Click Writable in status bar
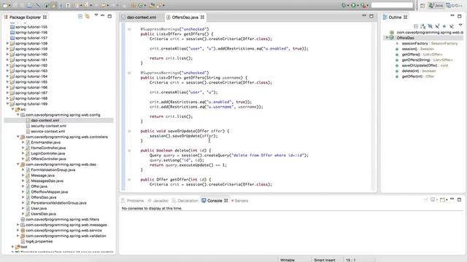 pos(287,260)
